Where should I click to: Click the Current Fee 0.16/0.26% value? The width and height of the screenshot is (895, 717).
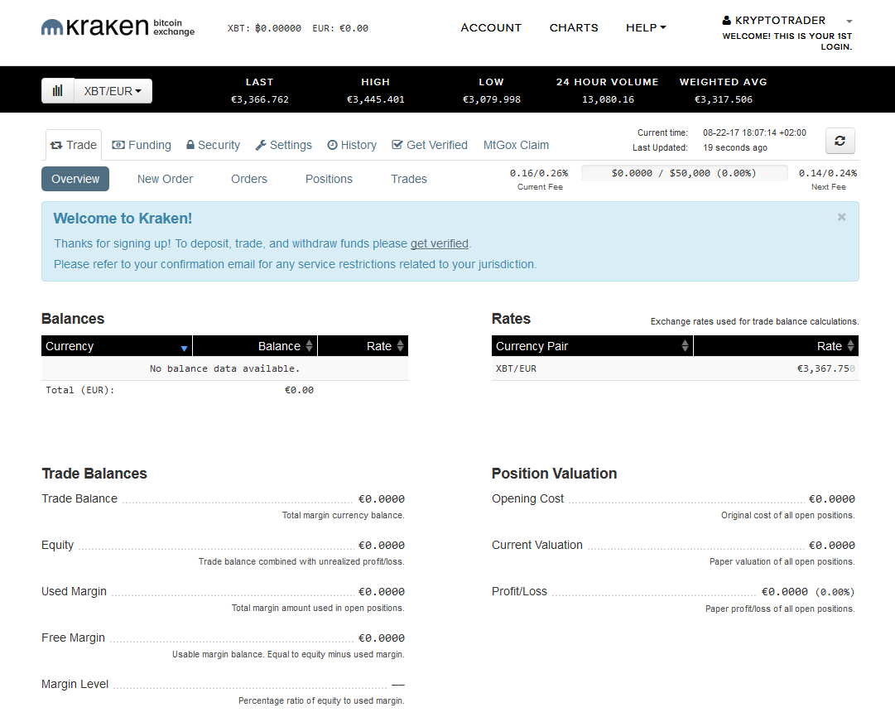point(539,173)
